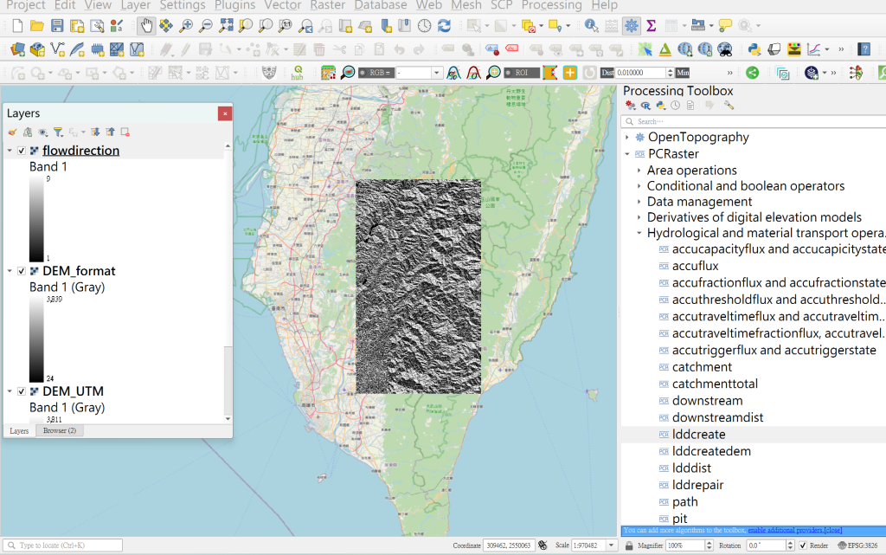The width and height of the screenshot is (886, 555).
Task: Toggle visibility of DEM_UTM layer
Action: pyautogui.click(x=22, y=391)
